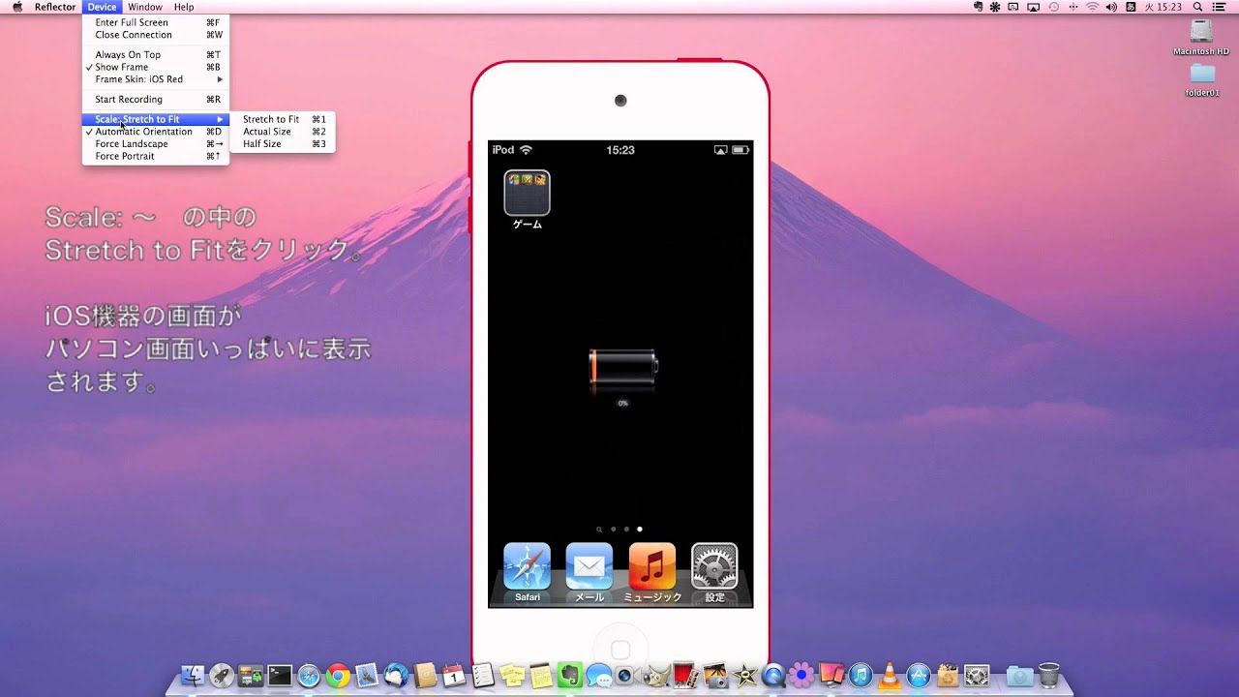Open Time Machine menu bar icon
Image resolution: width=1239 pixels, height=697 pixels.
click(x=1054, y=7)
